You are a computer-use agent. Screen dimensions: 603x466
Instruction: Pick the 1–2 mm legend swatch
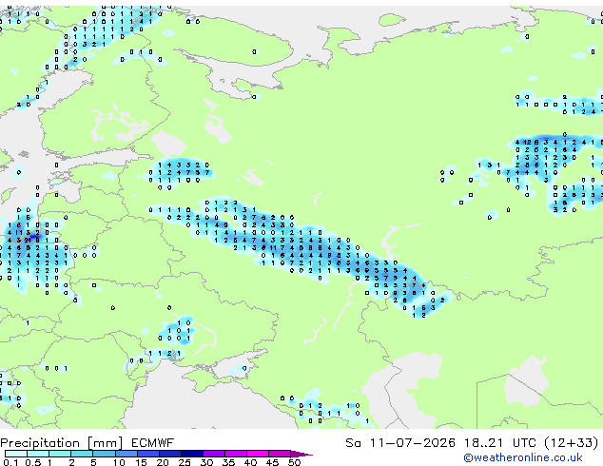60,454
